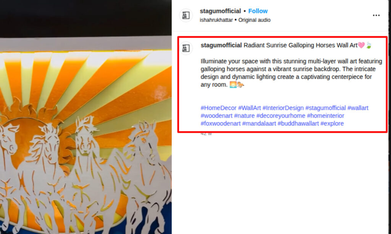391x234 pixels.
Task: Open the #stagumofficial hashtag
Action: coord(325,108)
